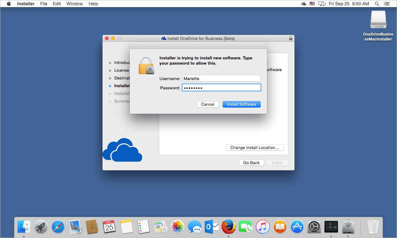Viewport: 397px width, 238px height.
Task: Click Go Back button
Action: coord(251,163)
